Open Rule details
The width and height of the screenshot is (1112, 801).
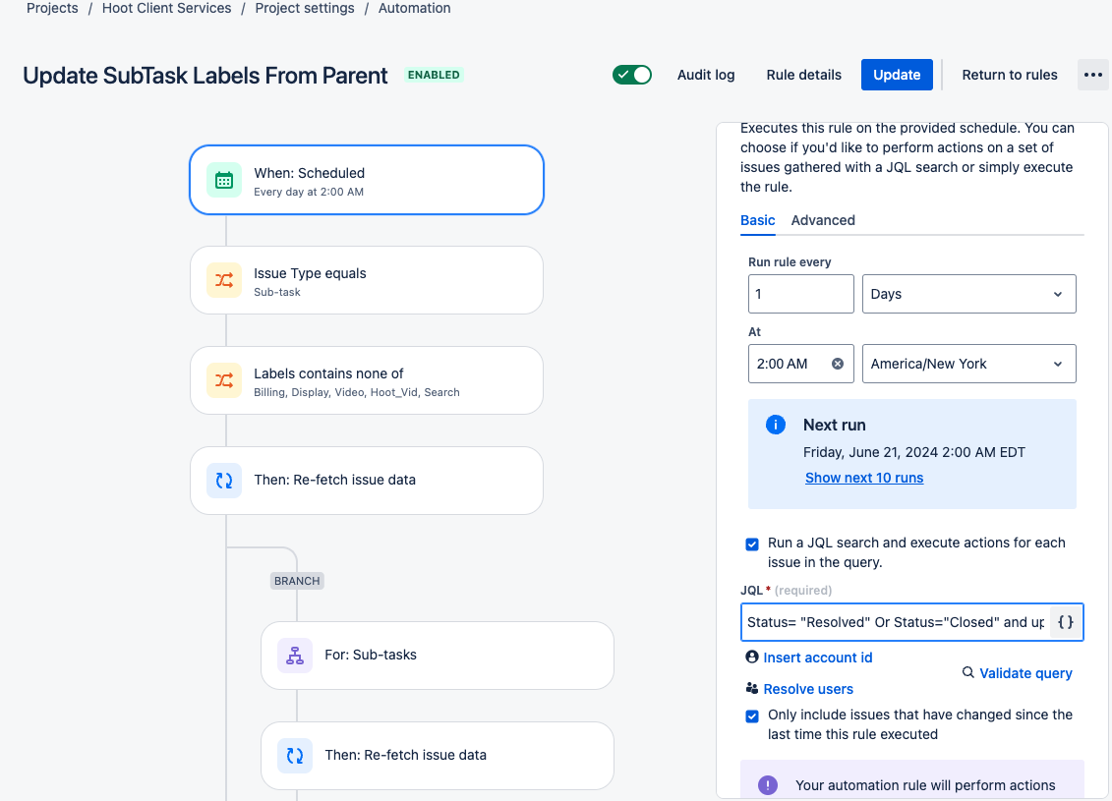pyautogui.click(x=803, y=75)
